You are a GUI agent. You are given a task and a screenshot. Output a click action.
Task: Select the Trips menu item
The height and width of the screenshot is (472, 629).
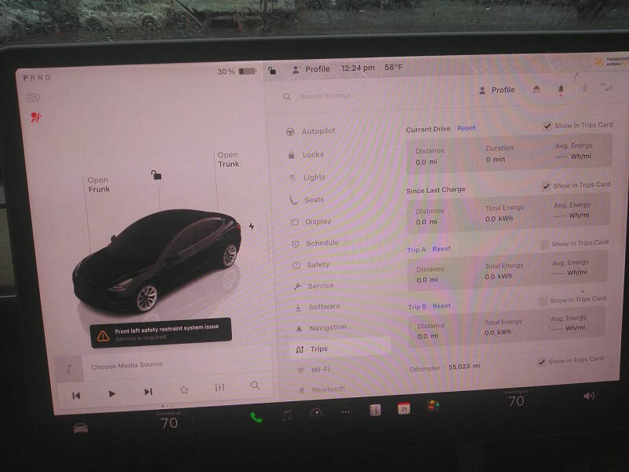tap(340, 348)
